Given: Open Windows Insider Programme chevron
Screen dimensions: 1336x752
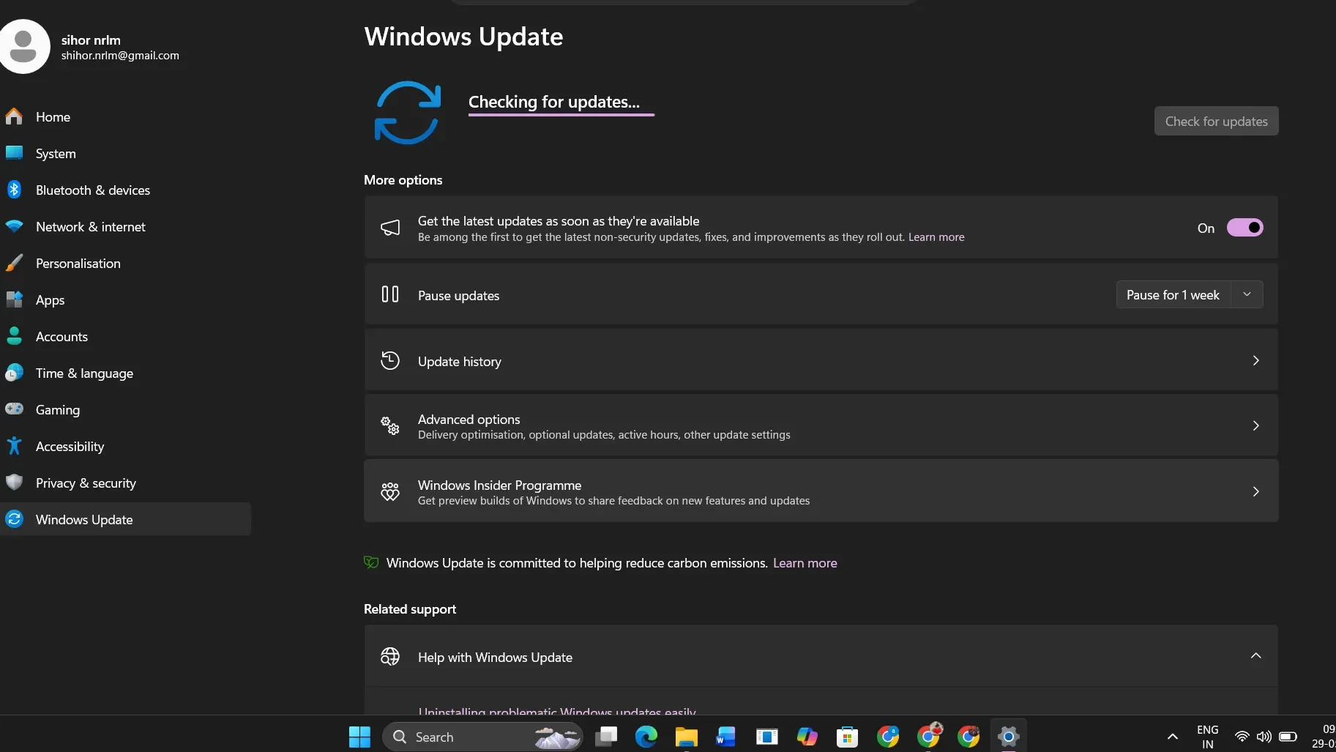Looking at the screenshot, I should point(1255,491).
